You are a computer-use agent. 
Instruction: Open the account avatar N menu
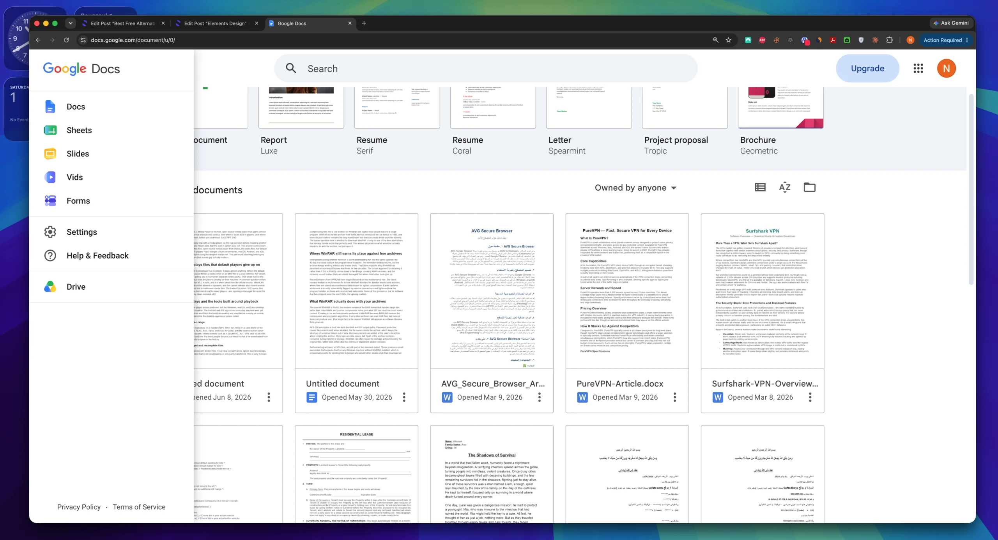point(946,68)
